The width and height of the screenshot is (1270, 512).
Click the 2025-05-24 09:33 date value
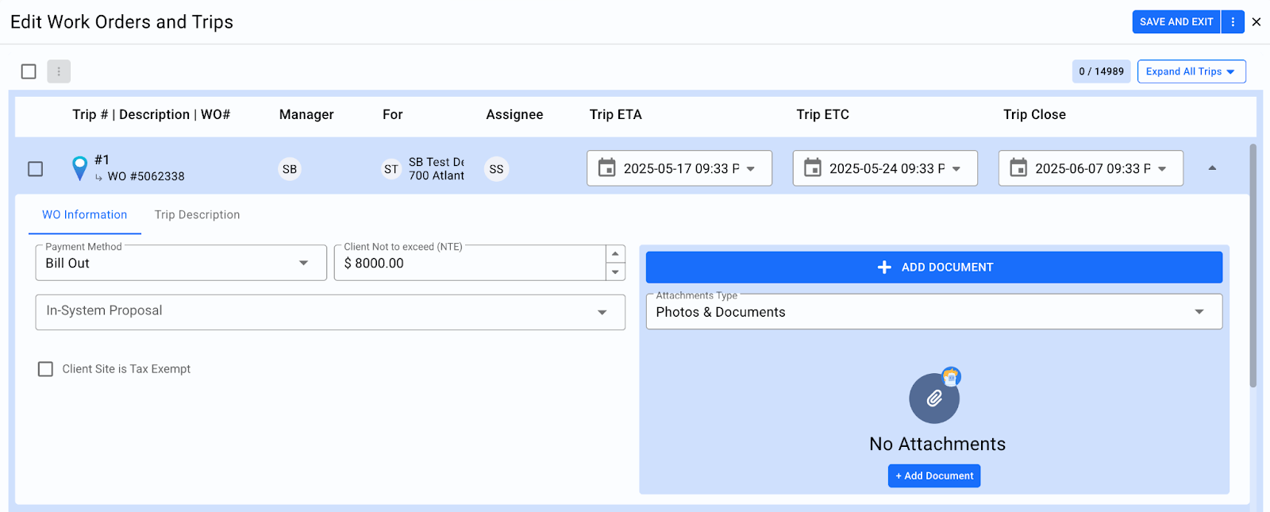887,169
